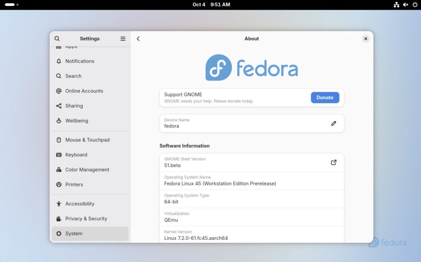Click the Notifications bell icon
This screenshot has height=262, width=421.
coord(59,61)
